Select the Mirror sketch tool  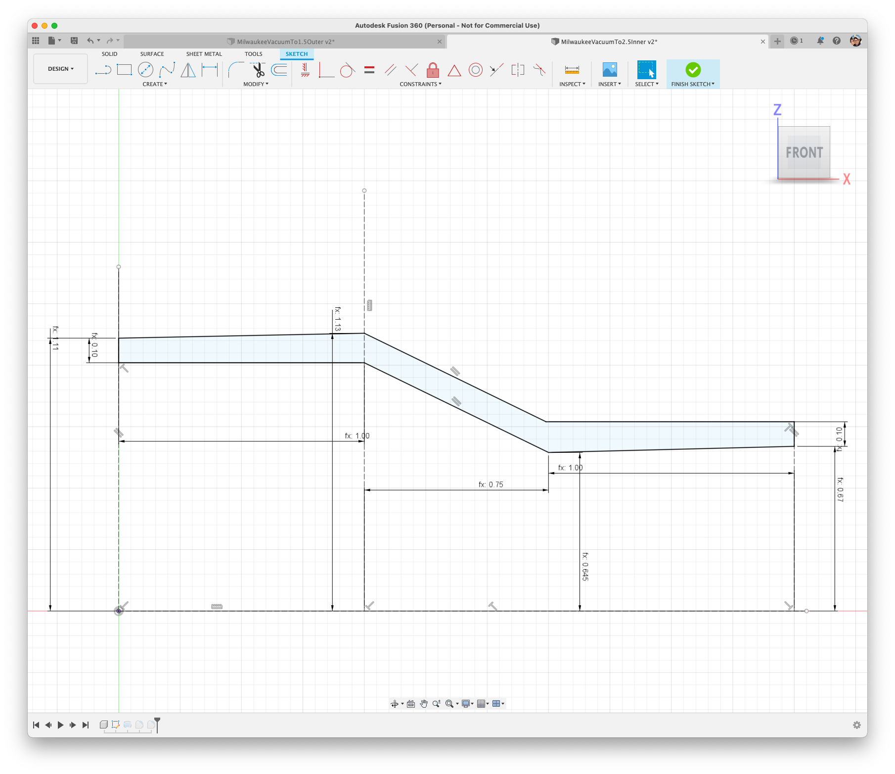pos(188,70)
